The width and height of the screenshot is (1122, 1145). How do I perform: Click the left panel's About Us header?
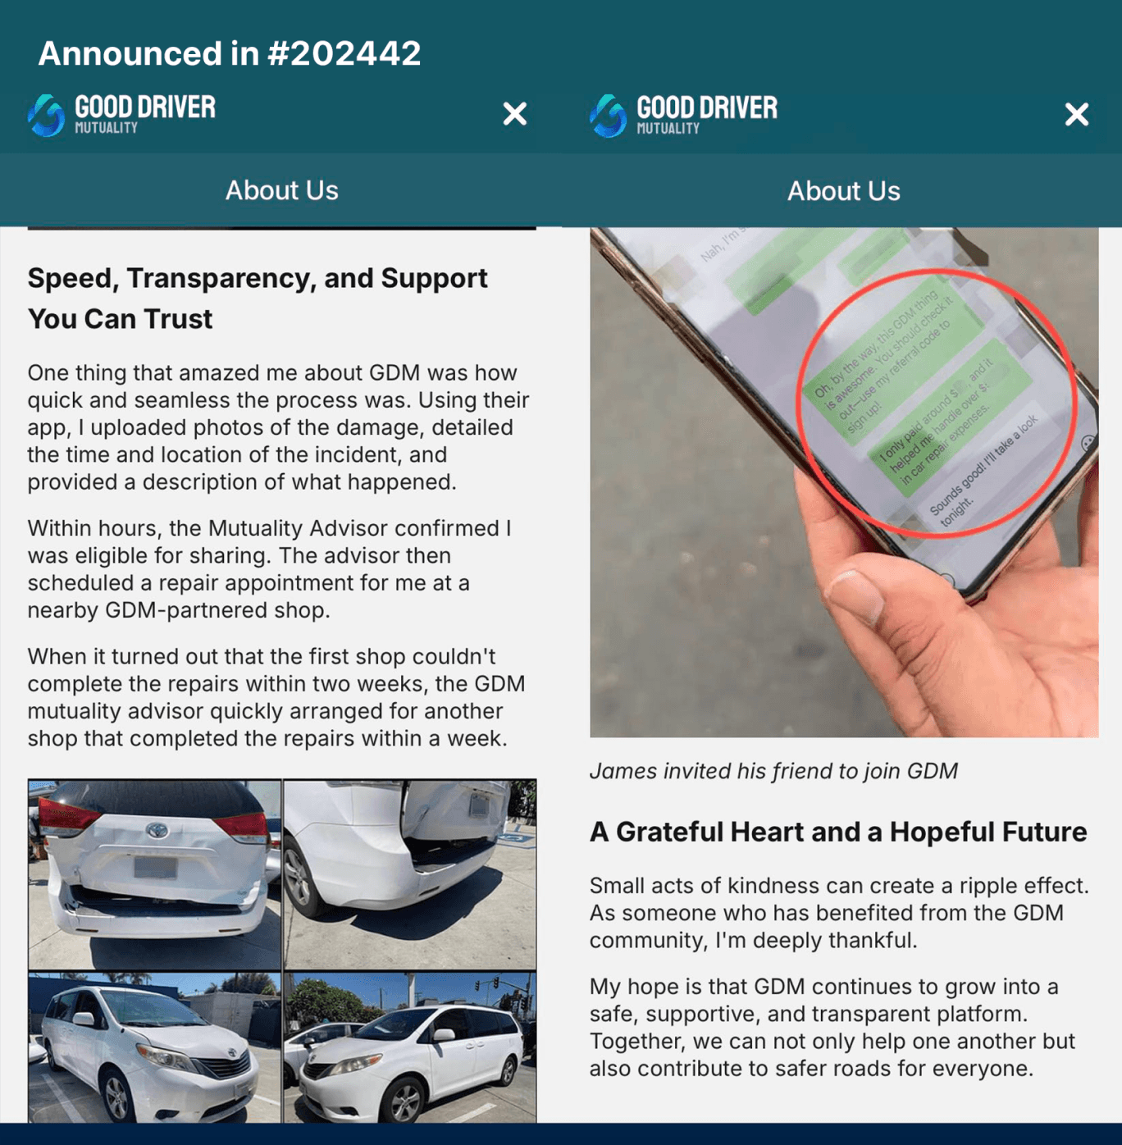click(281, 190)
